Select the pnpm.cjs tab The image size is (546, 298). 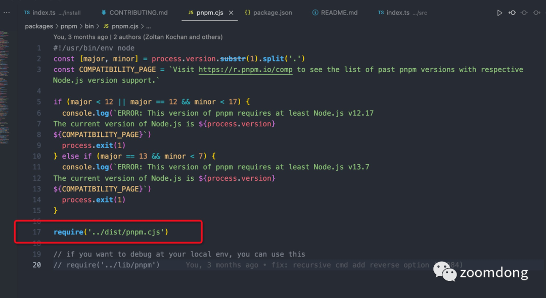pyautogui.click(x=210, y=13)
